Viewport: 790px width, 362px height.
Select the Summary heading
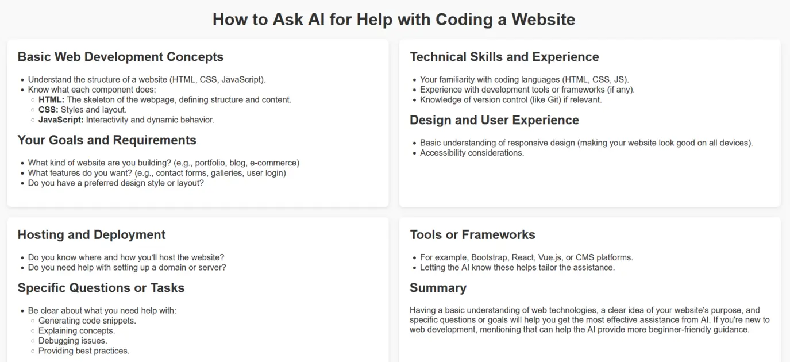coord(438,288)
